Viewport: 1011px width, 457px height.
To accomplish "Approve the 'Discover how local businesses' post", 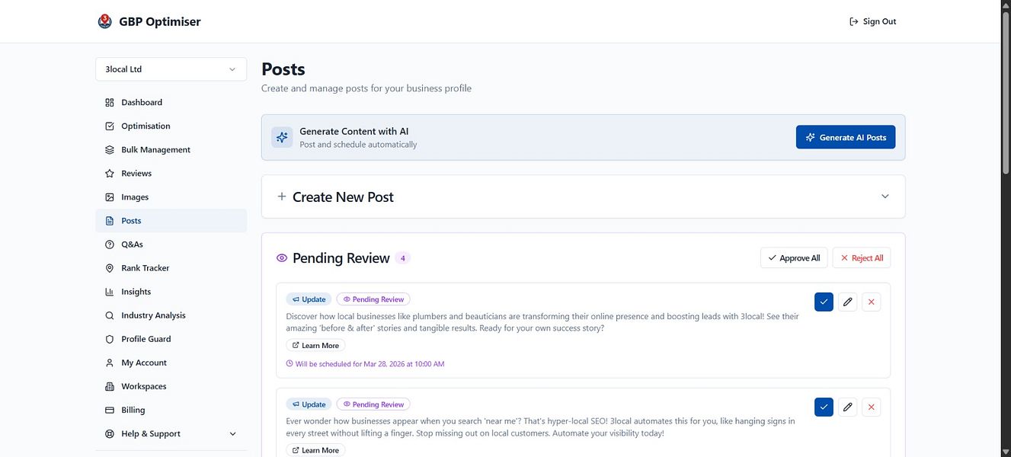I will [824, 302].
